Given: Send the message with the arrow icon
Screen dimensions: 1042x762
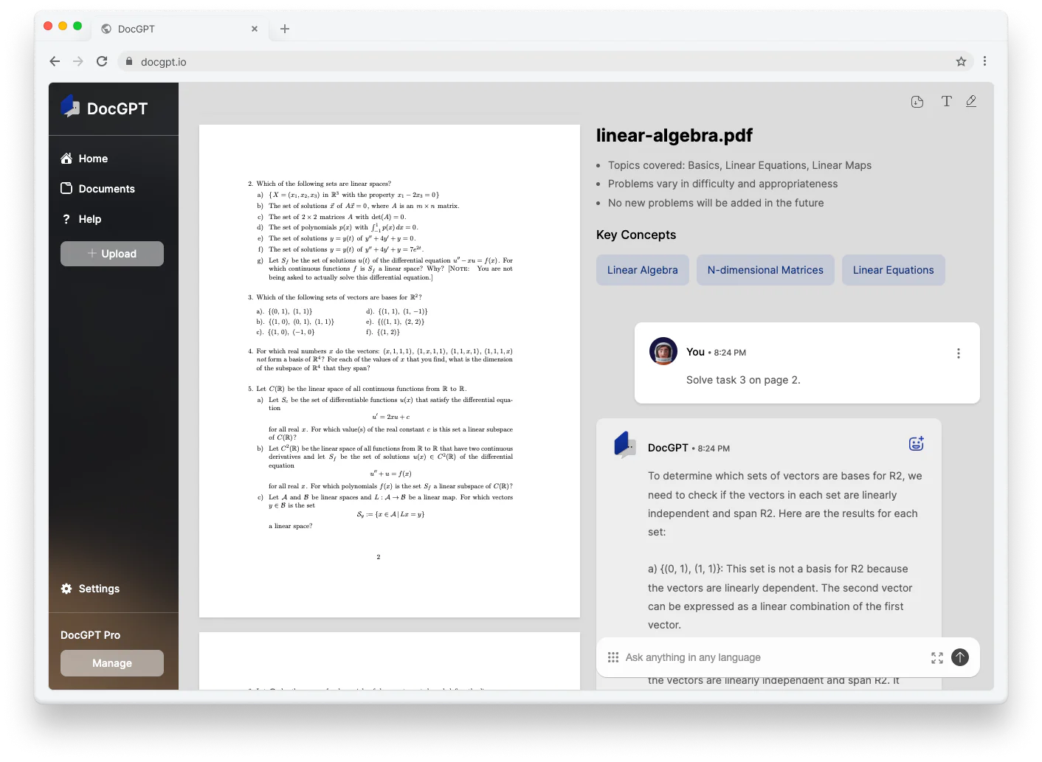Looking at the screenshot, I should 959,657.
